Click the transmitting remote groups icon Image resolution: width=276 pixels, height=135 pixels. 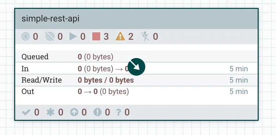(25, 37)
